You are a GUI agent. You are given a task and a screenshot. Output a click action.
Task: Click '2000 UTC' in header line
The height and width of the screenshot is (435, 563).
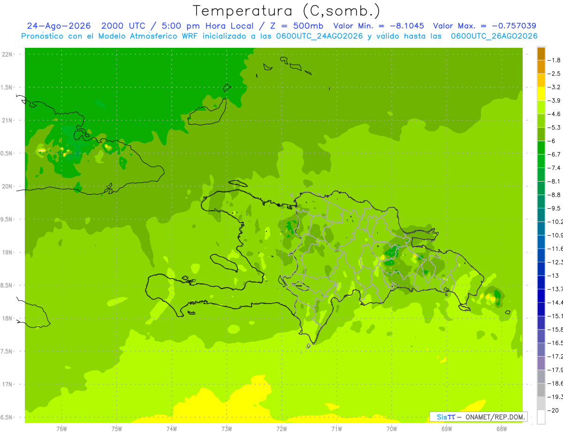tap(122, 26)
